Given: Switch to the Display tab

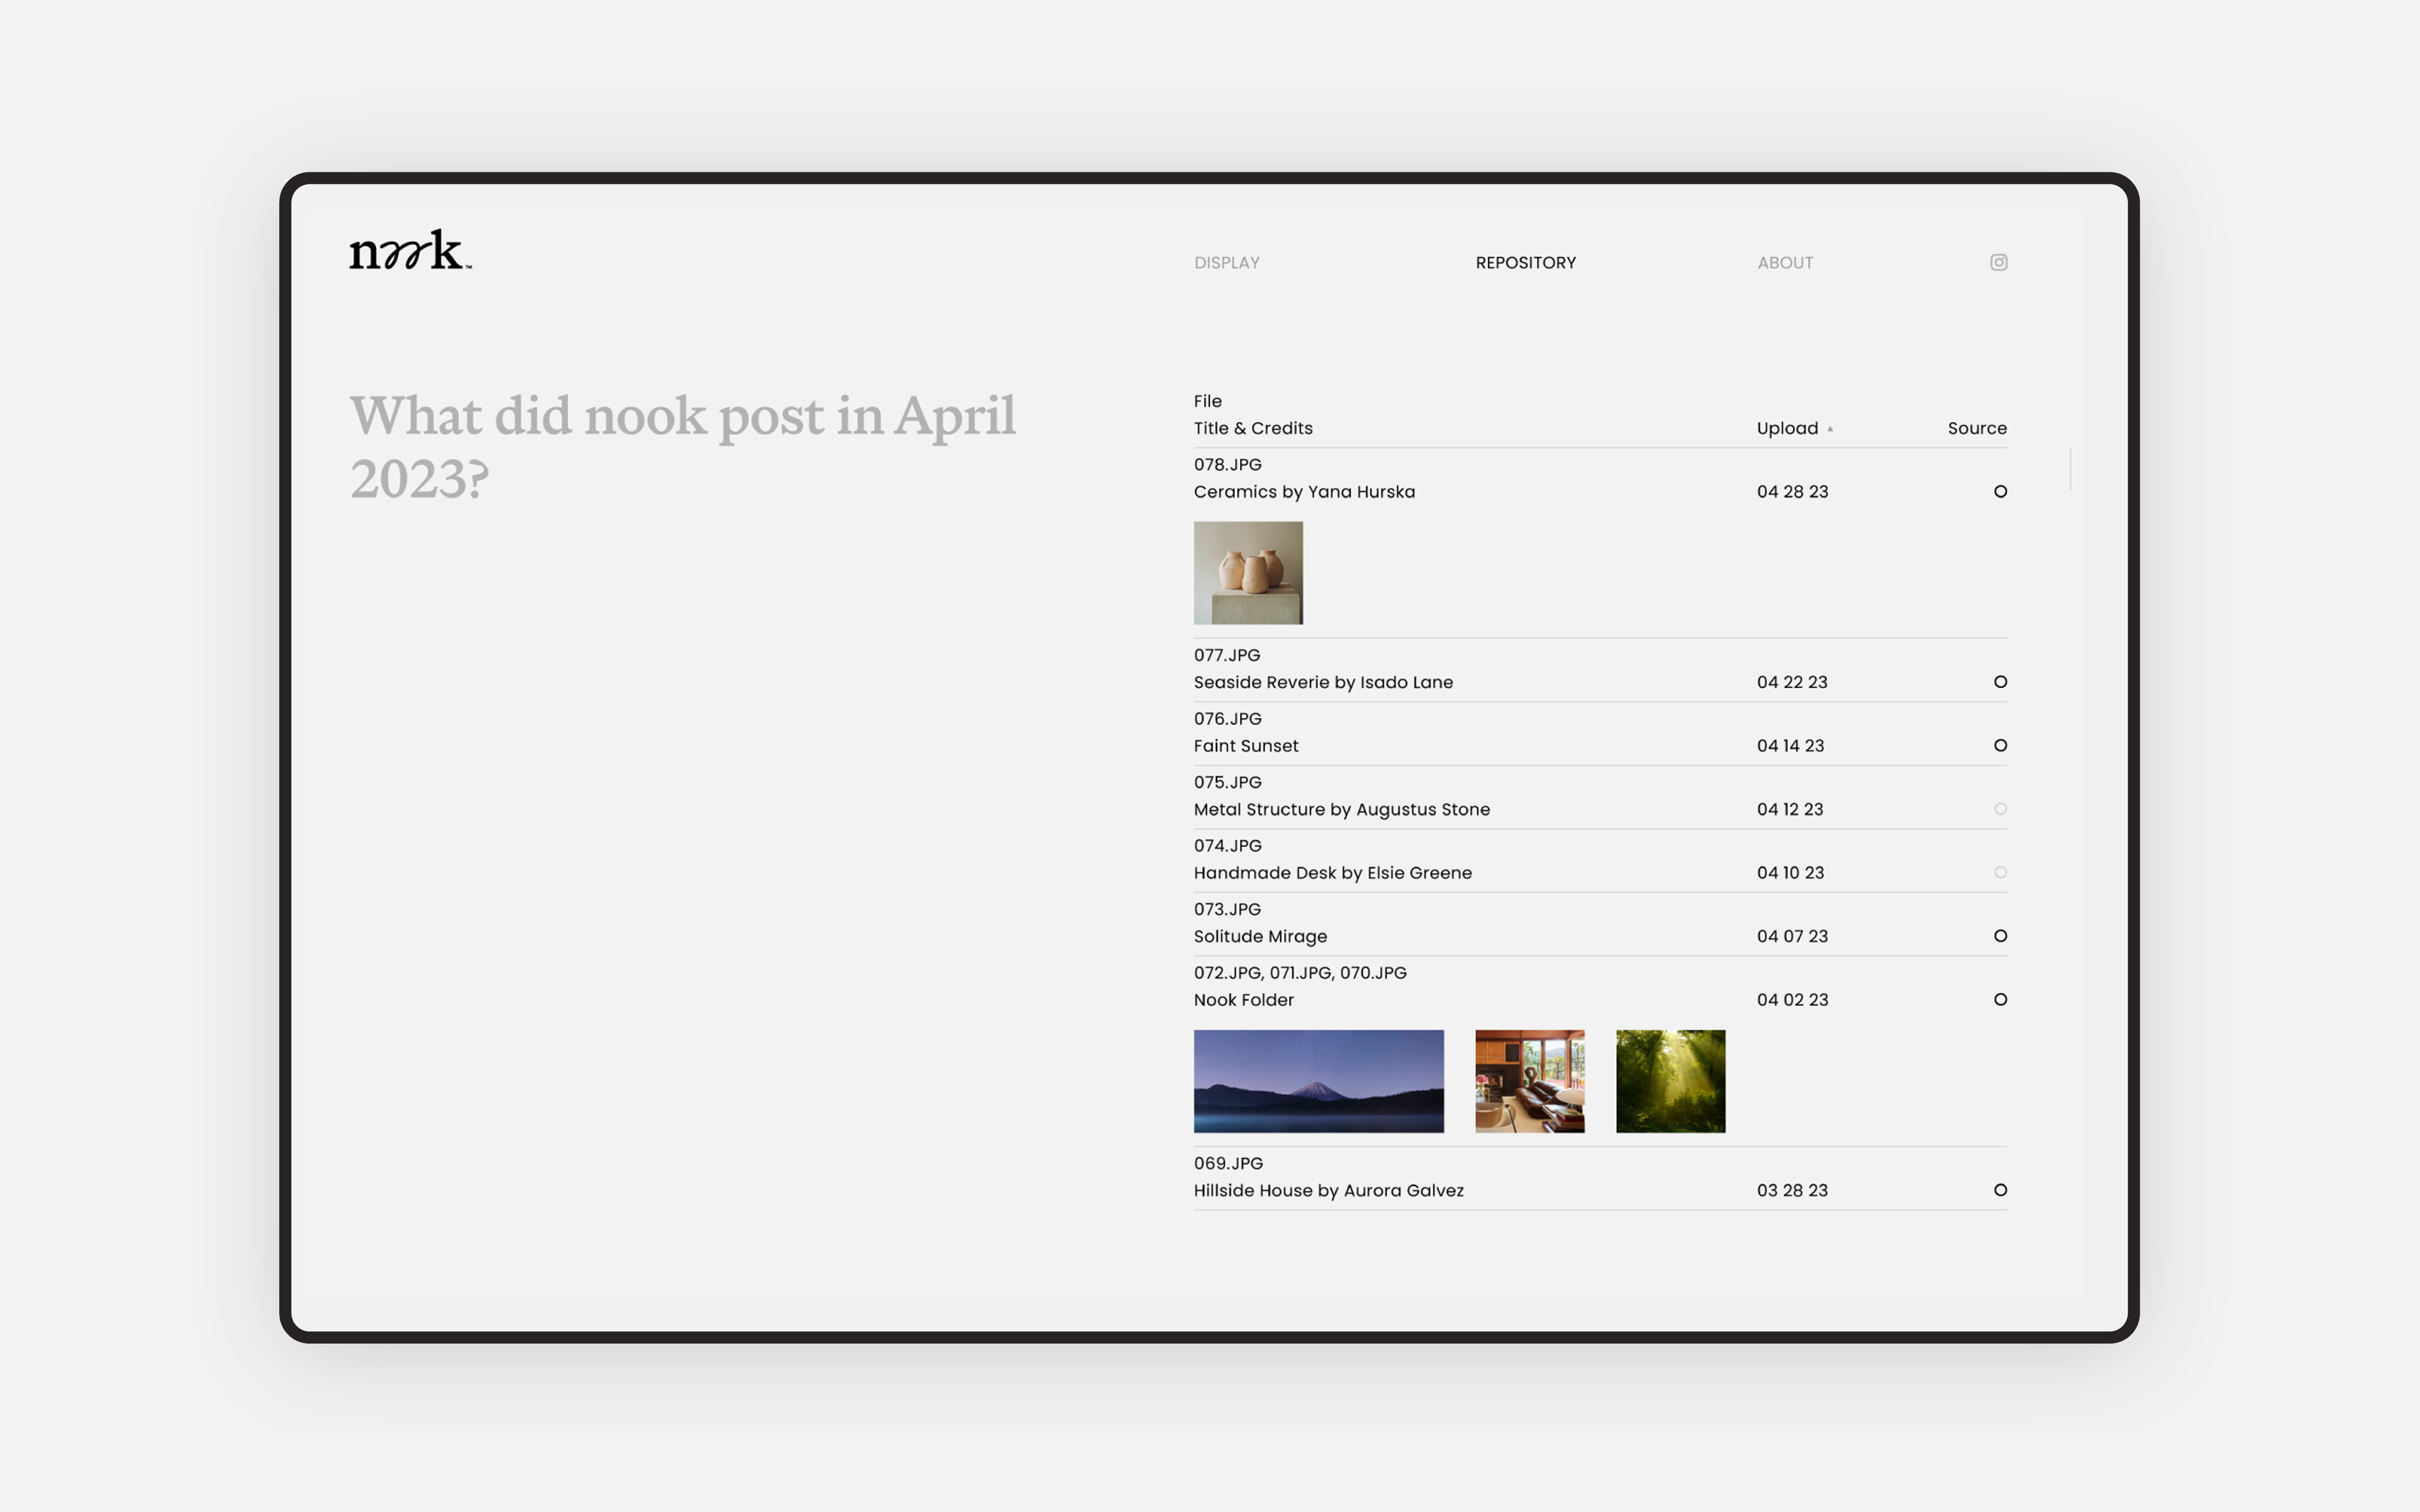Looking at the screenshot, I should tap(1226, 263).
